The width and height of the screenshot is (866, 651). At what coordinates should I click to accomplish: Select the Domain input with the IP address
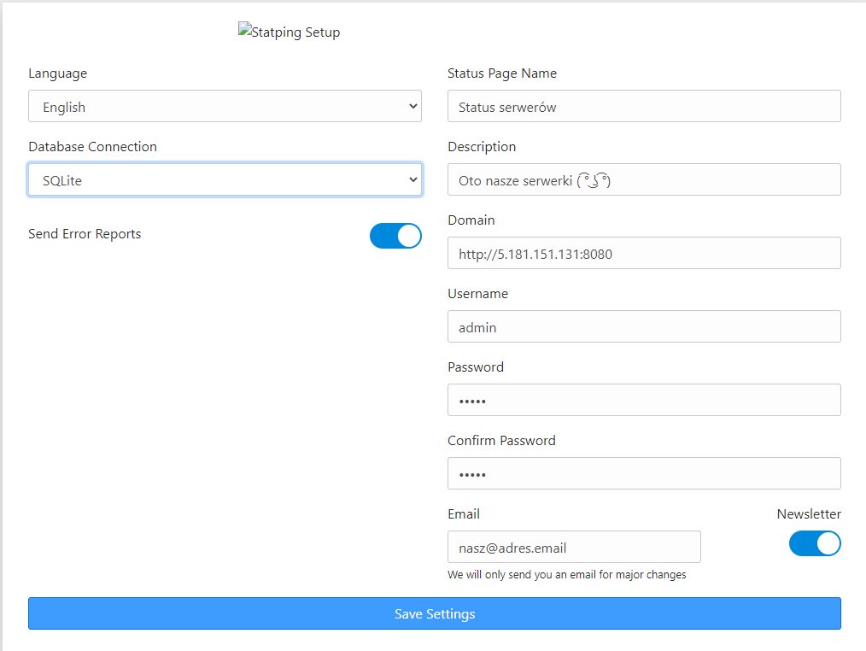point(644,254)
